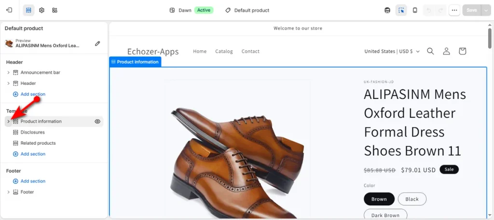Switch to mobile preview icon
Viewport: 494px width, 220px height.
click(x=415, y=10)
